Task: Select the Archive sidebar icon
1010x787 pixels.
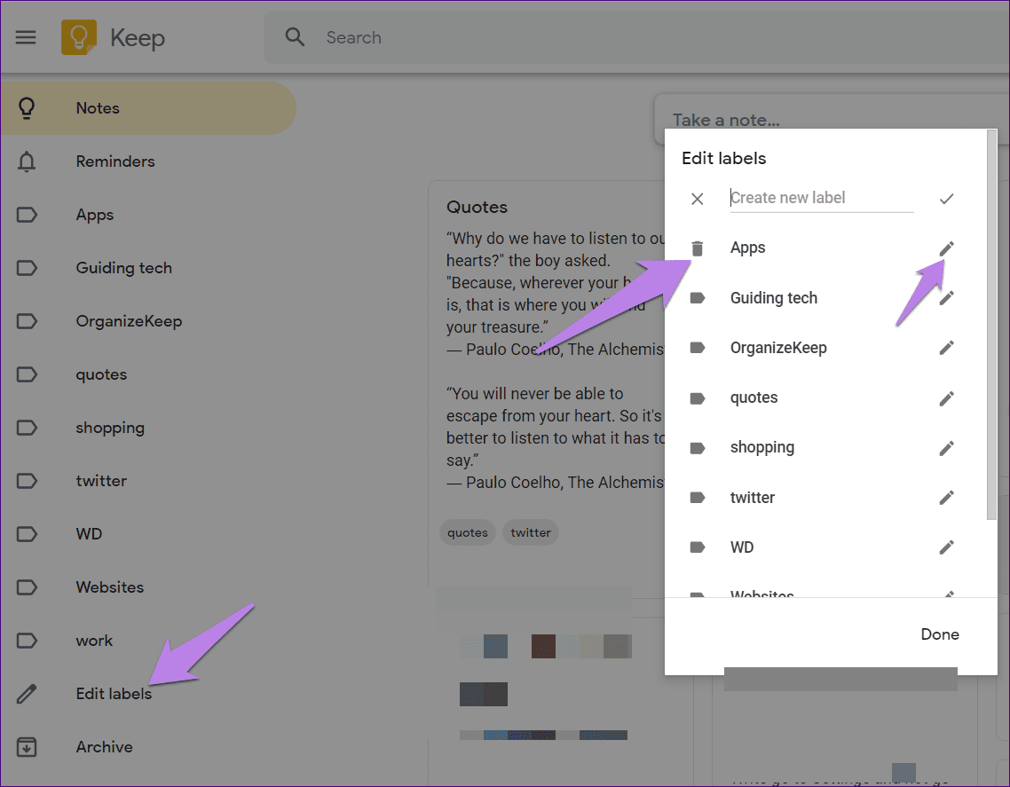Action: pos(27,746)
